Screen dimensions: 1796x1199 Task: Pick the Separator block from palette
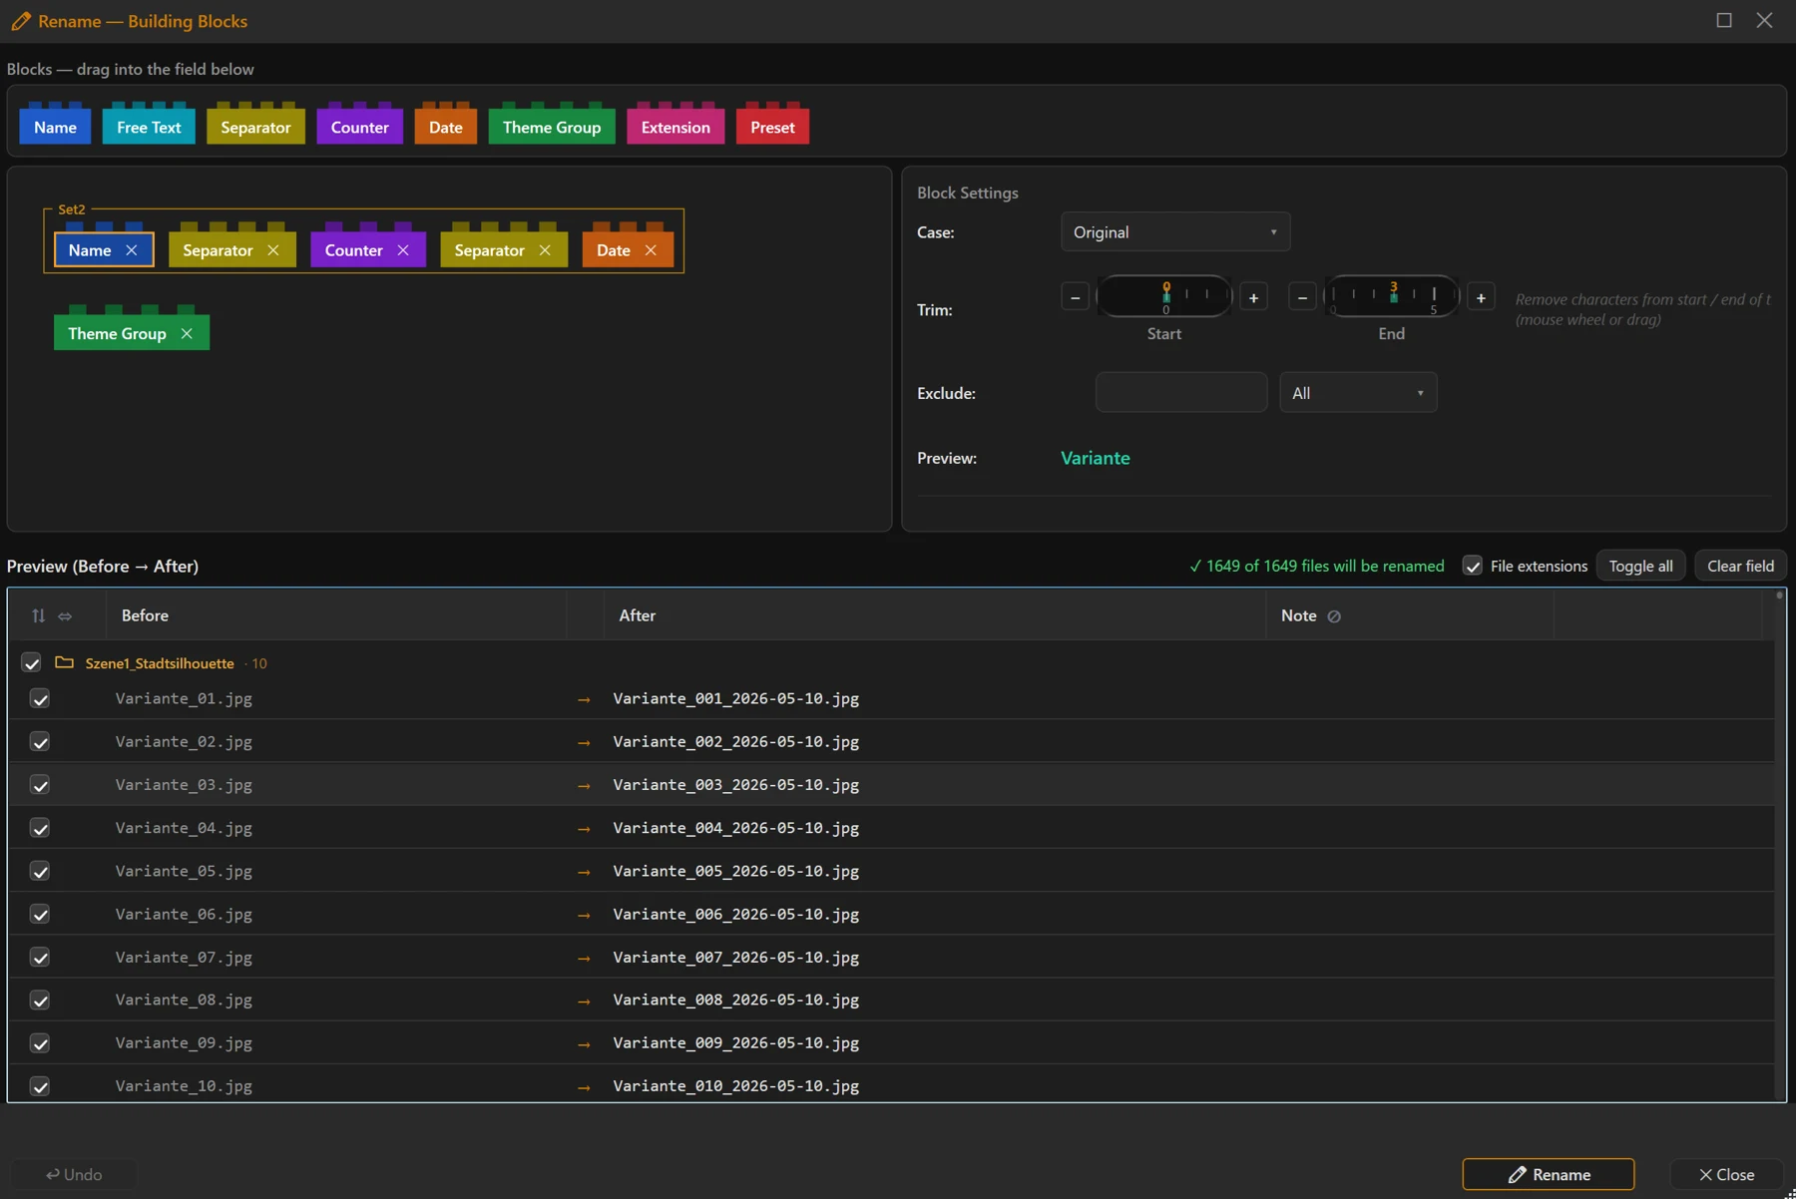[255, 127]
